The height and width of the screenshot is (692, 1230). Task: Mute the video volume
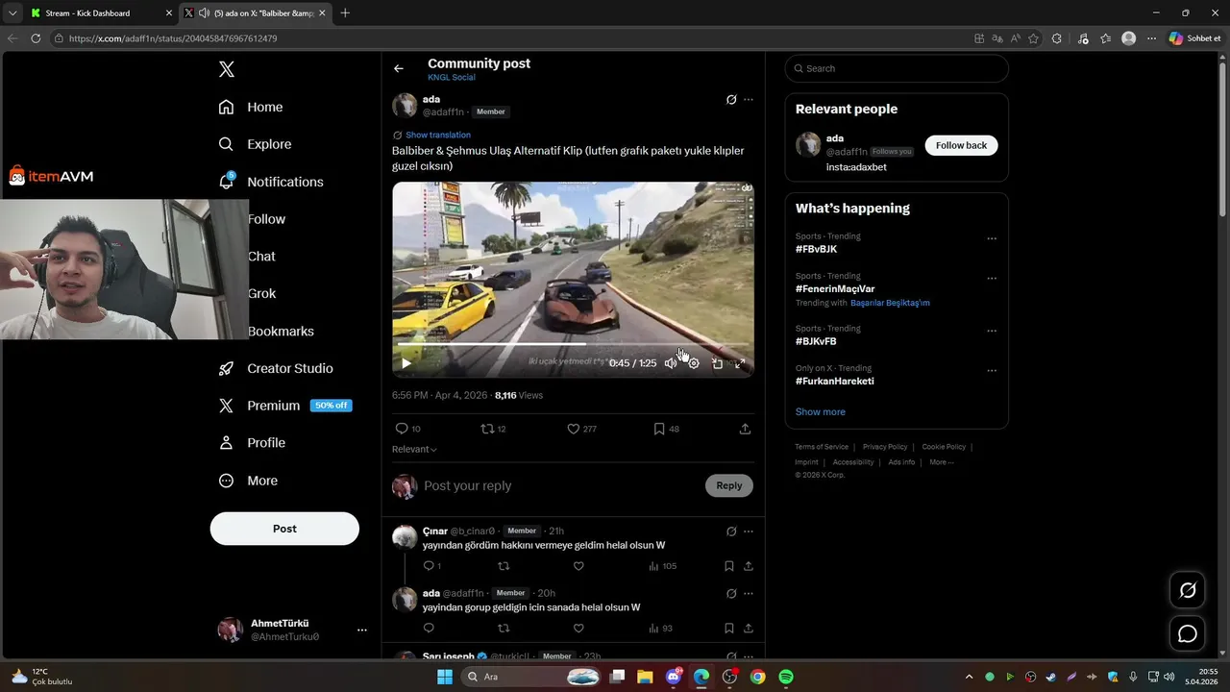671,363
